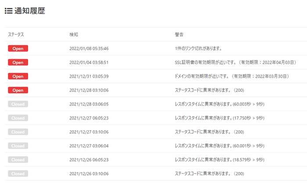Click Open badge dated 2021/12/28 03:10:06
The height and width of the screenshot is (190, 307).
18,90
